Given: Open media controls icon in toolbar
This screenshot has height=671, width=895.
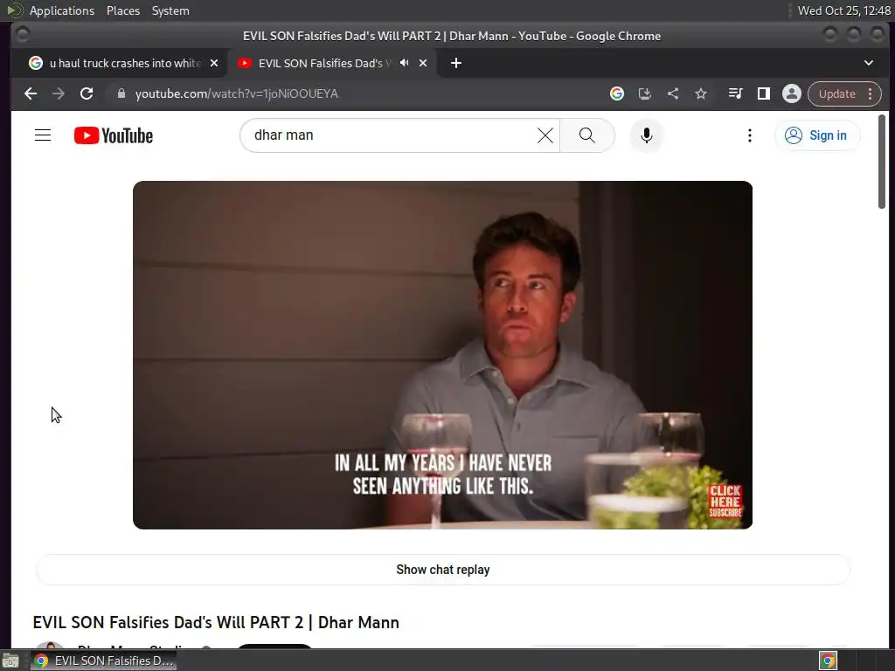Looking at the screenshot, I should click(x=735, y=93).
